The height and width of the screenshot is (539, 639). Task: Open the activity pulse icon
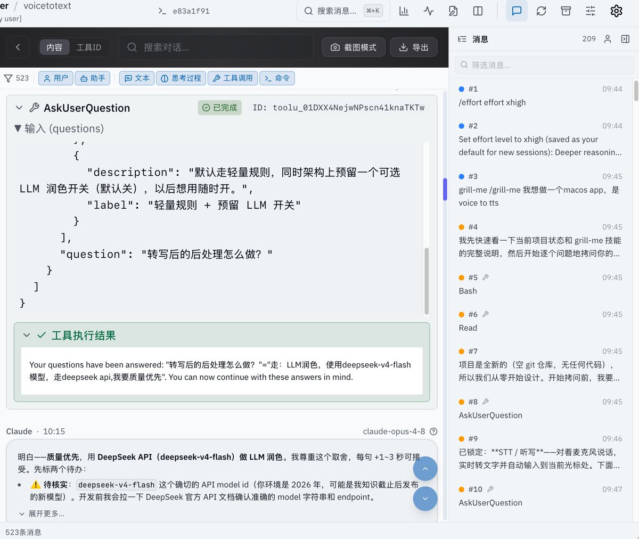429,11
